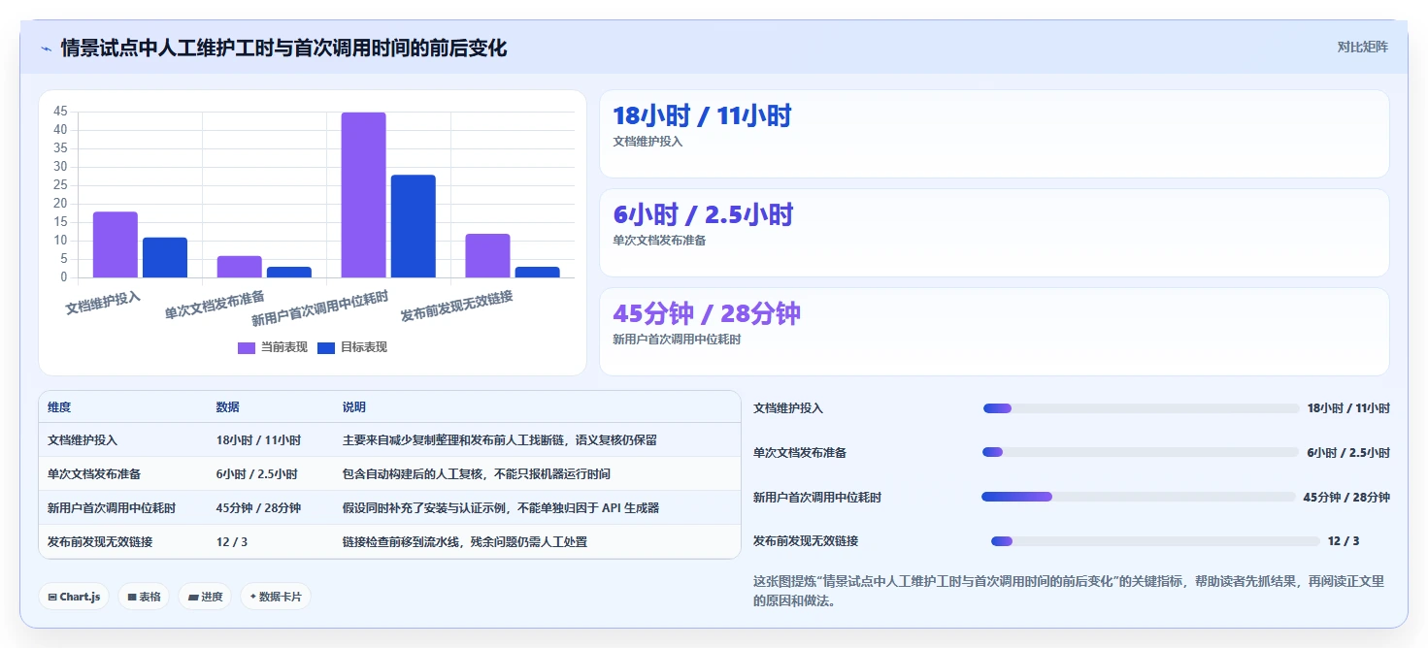Viewport: 1428px width, 648px height.
Task: Click the 数据卡片 tag chip
Action: pos(276,597)
